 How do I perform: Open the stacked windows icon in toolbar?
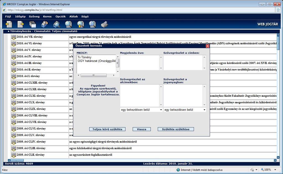pyautogui.click(x=33, y=24)
